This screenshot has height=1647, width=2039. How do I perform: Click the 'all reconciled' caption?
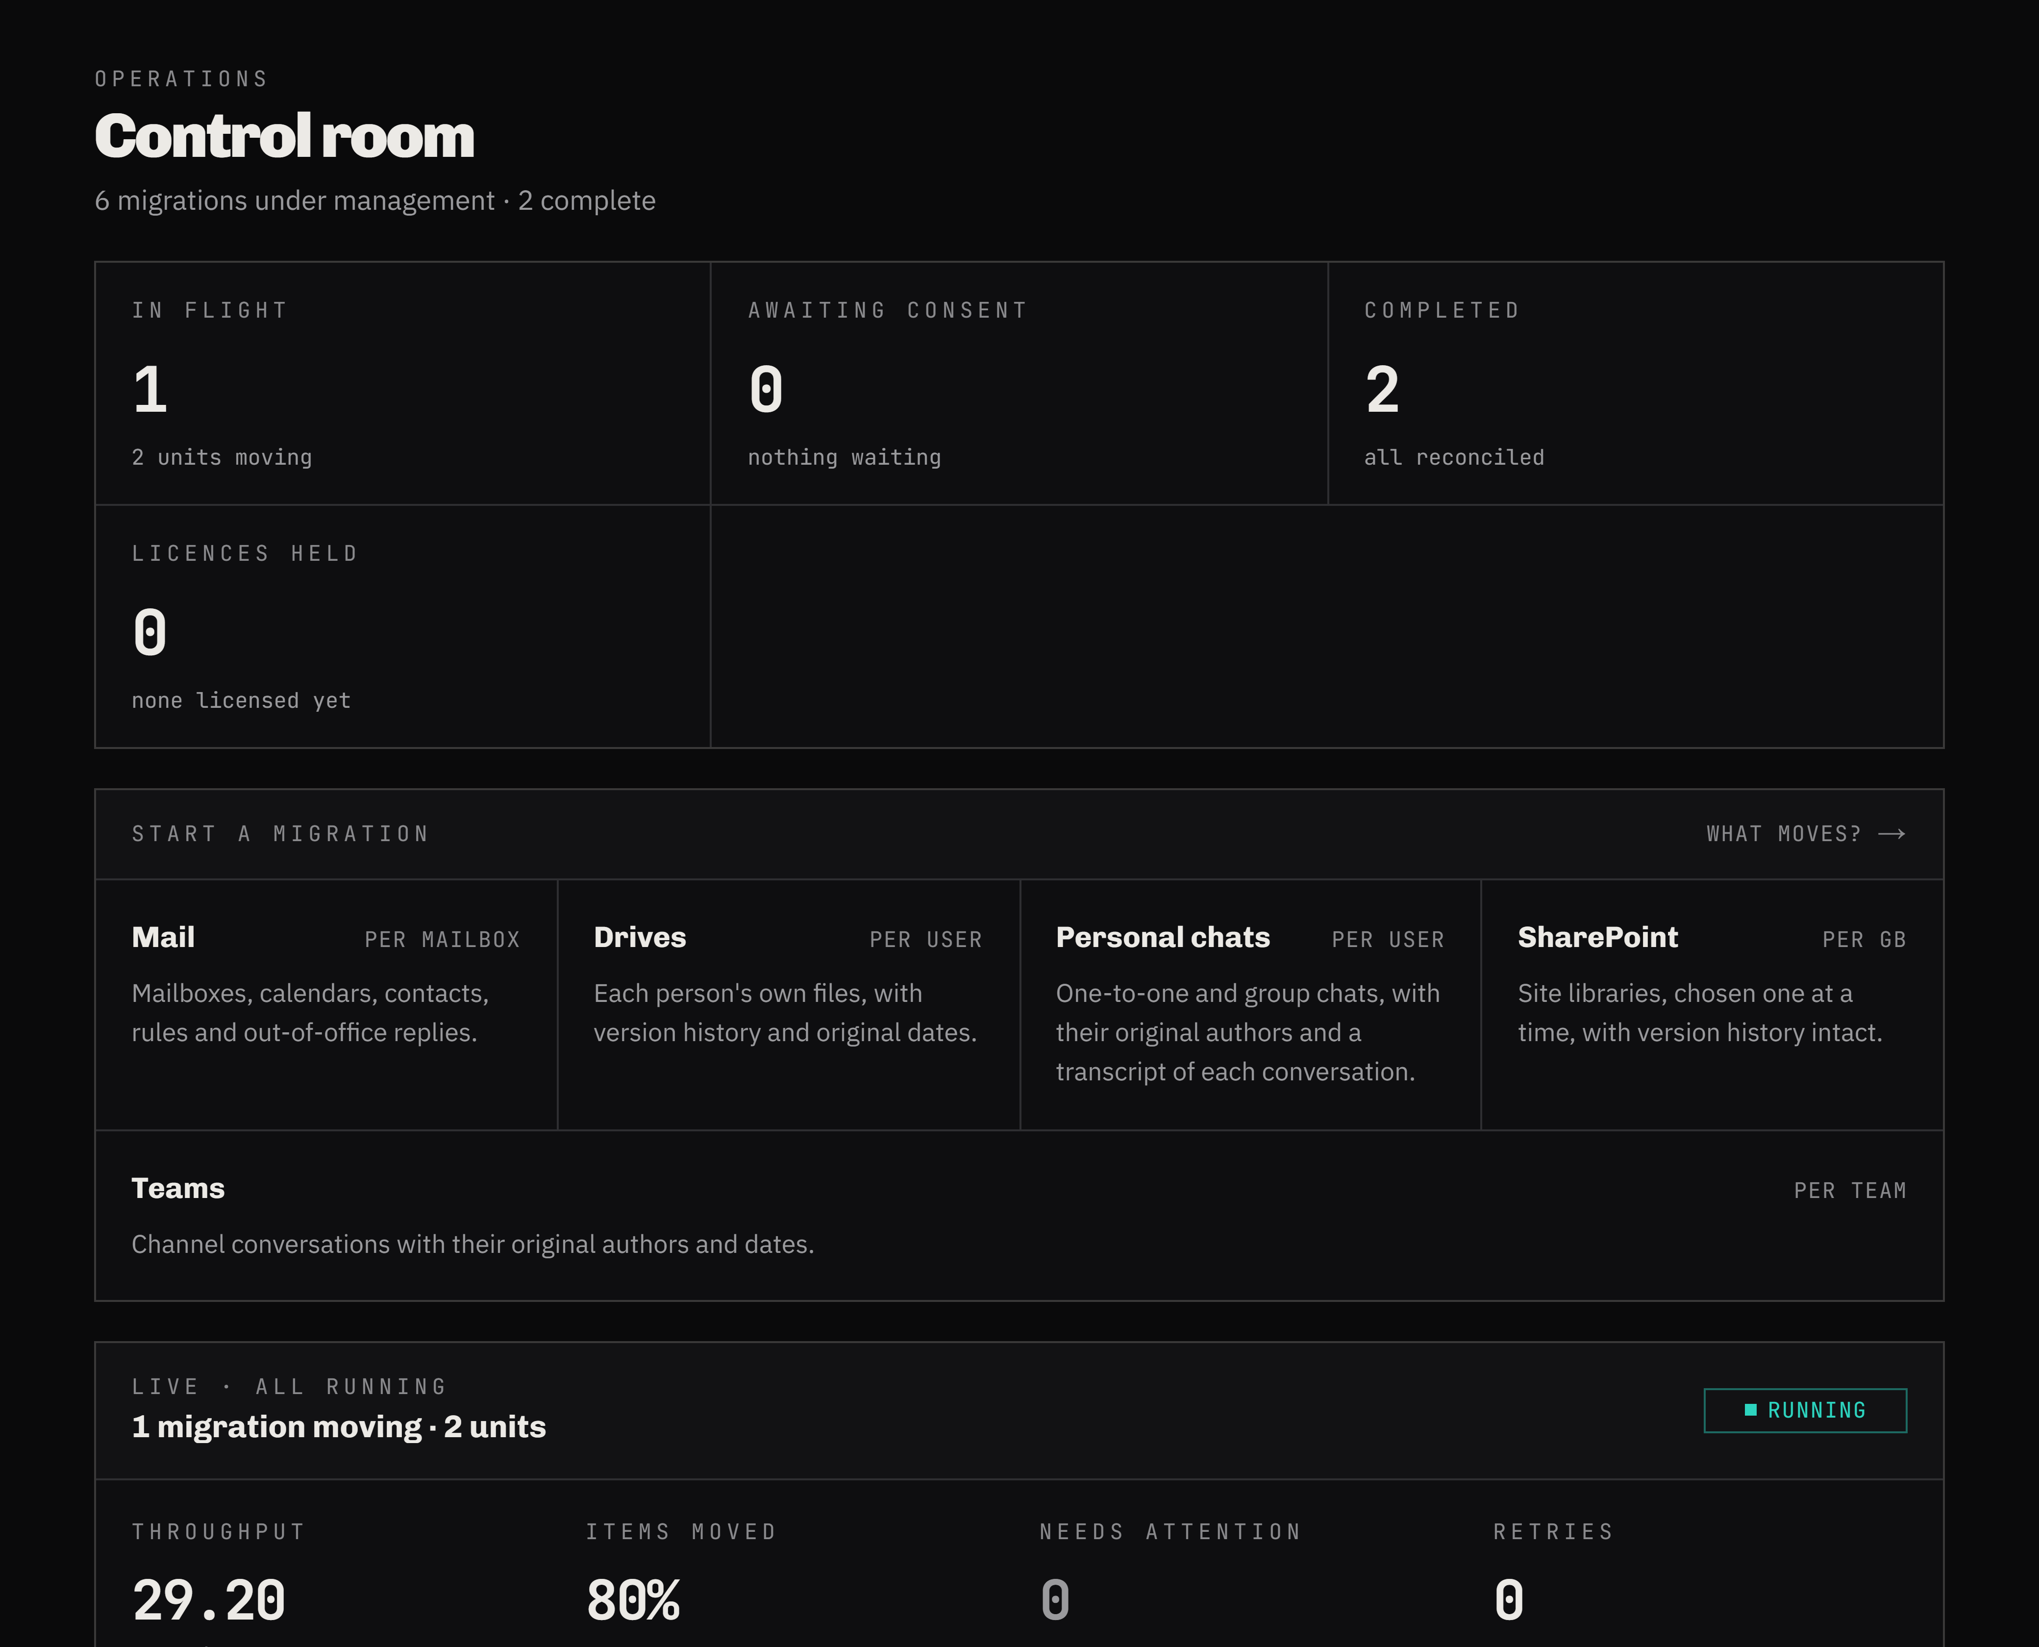pos(1454,457)
